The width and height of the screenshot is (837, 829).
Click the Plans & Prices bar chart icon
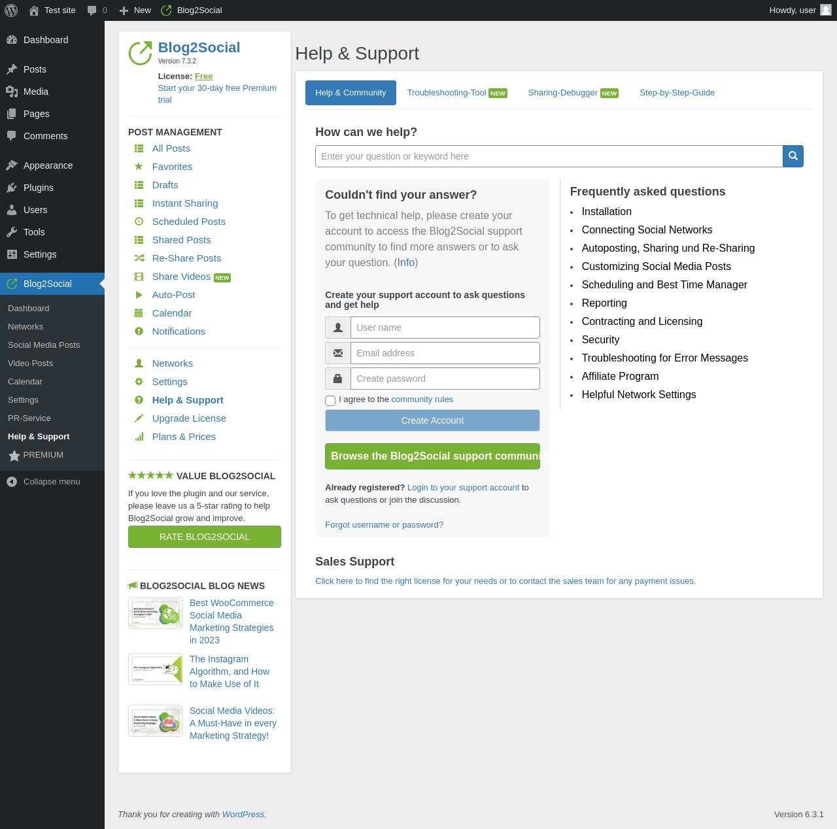(139, 437)
